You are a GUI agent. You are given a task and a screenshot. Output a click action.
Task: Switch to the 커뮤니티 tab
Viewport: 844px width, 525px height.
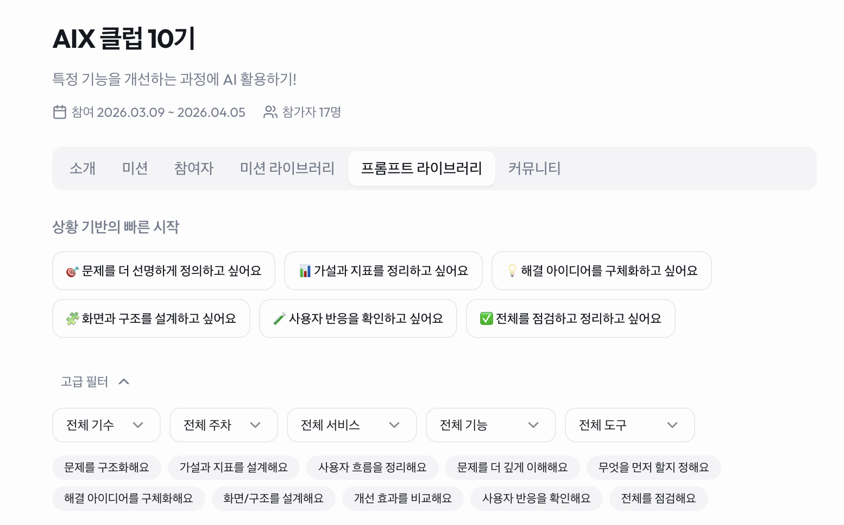534,168
